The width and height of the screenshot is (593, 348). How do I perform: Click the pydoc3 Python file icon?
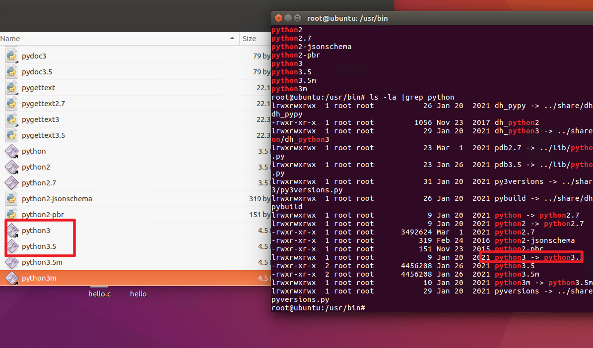tap(12, 56)
